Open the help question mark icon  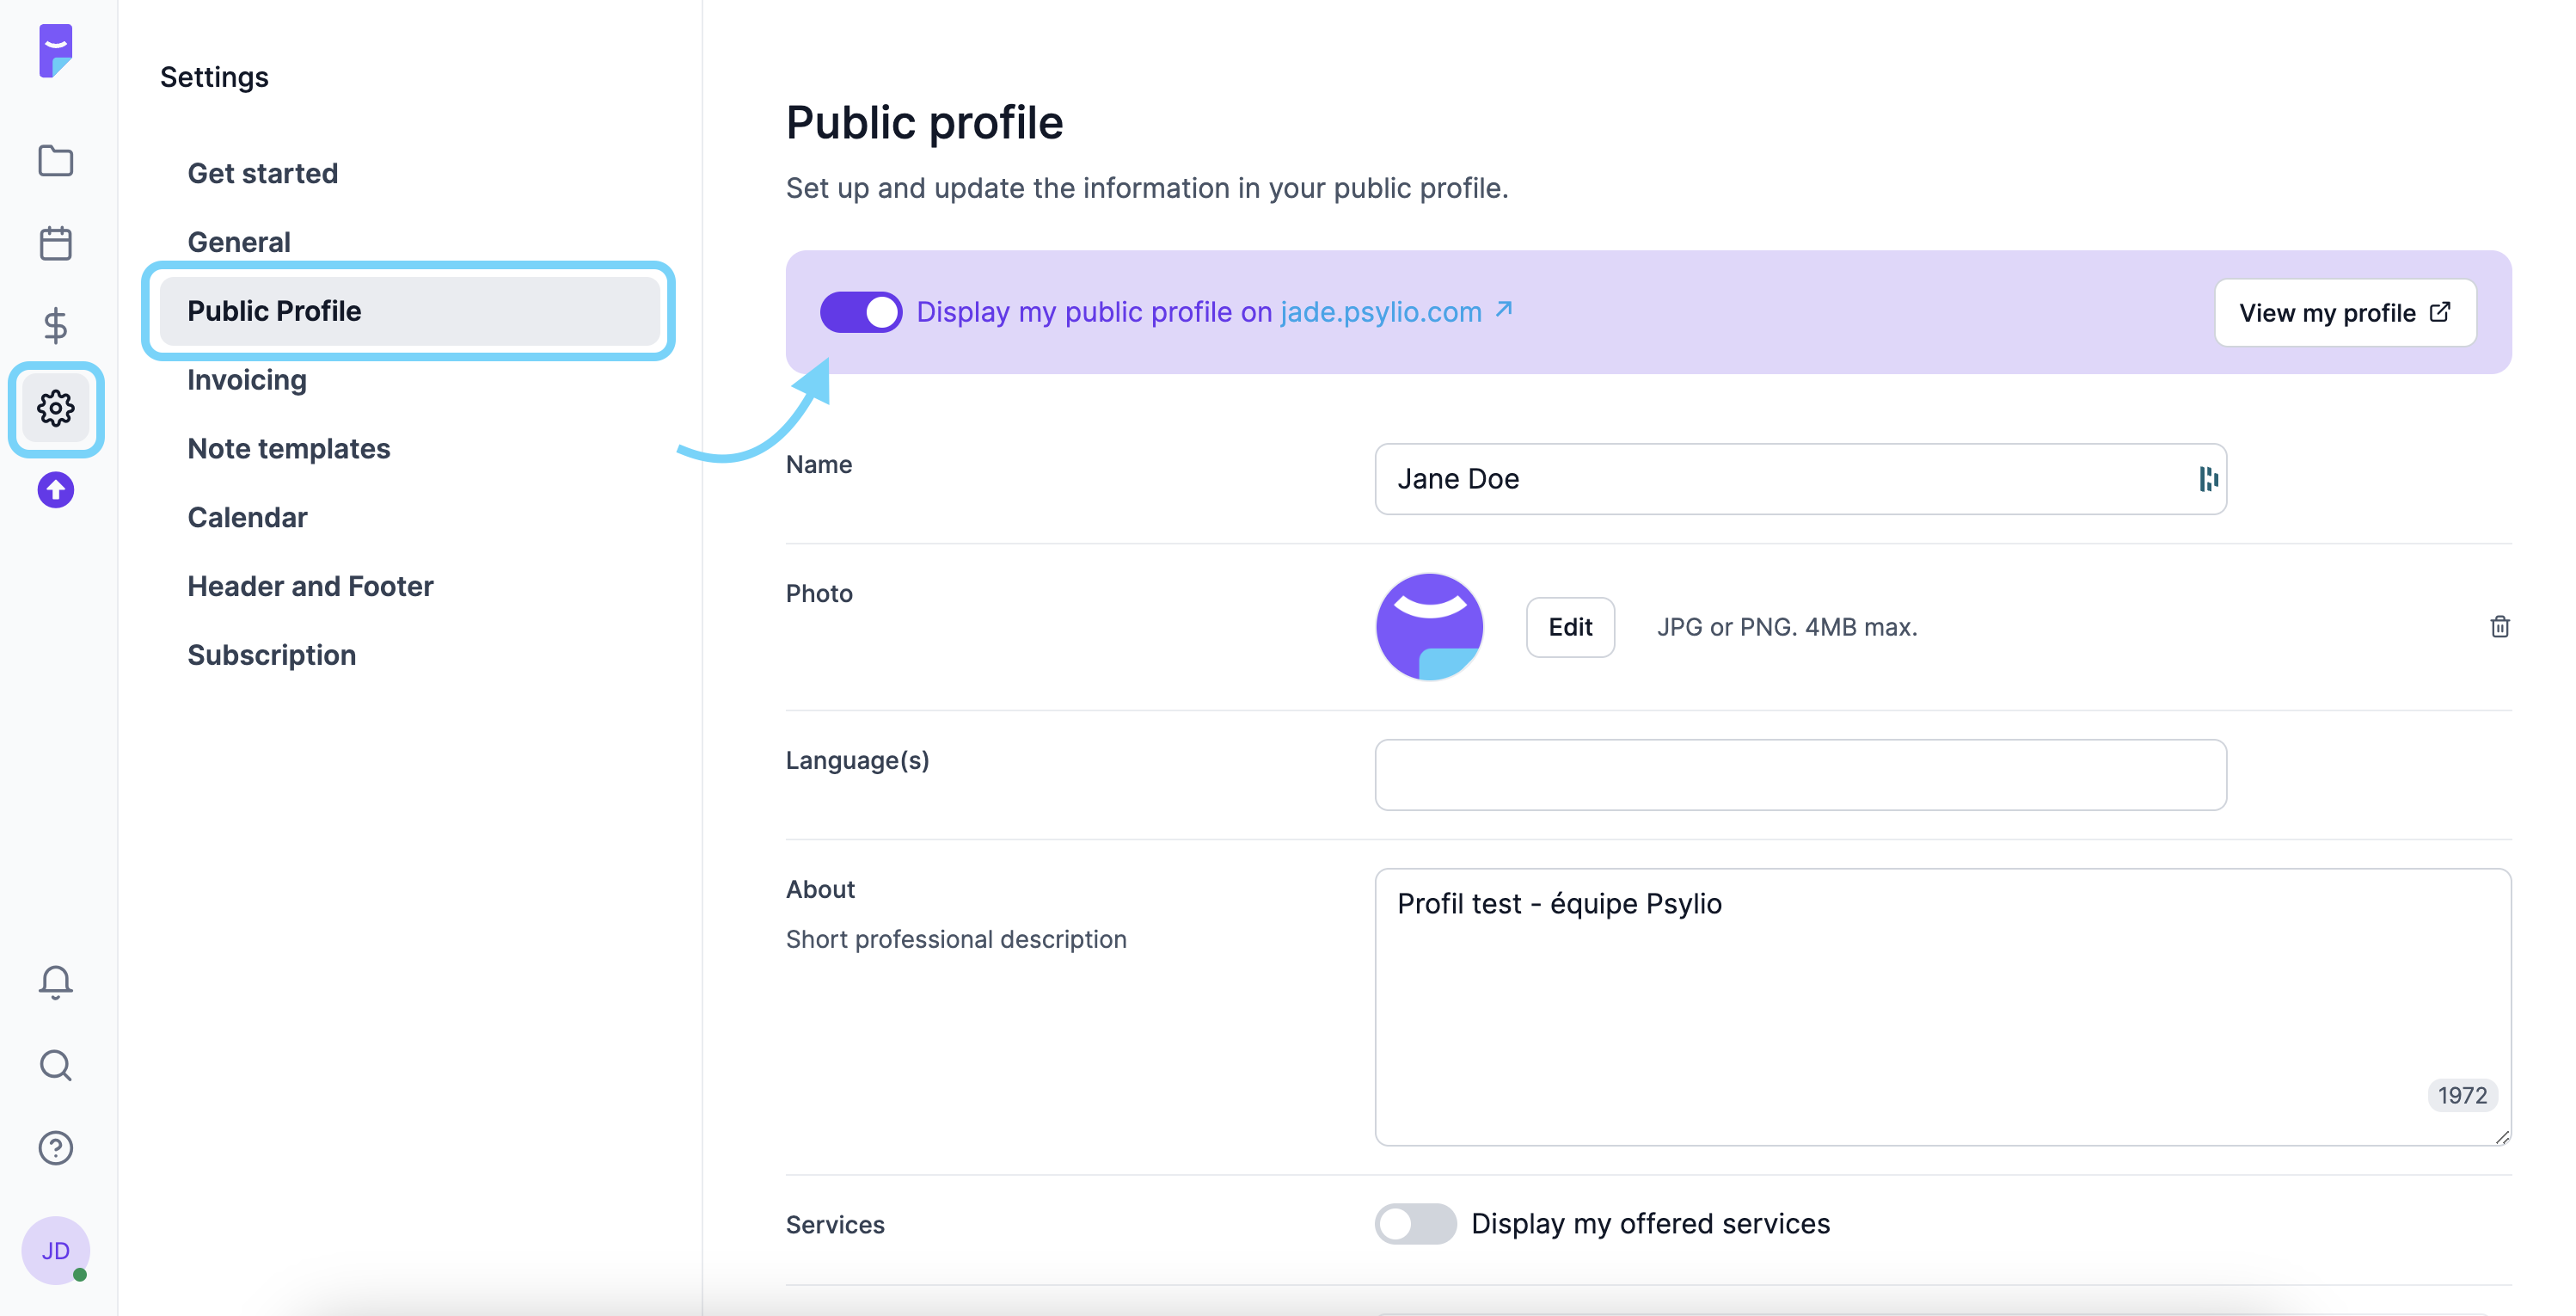tap(56, 1148)
